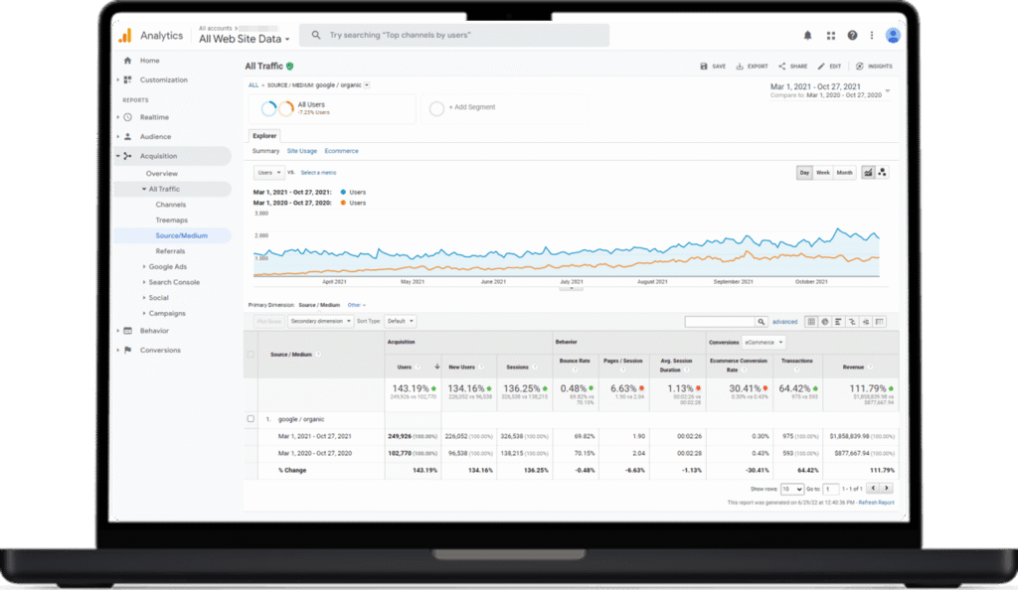Click the top search bar field

457,35
